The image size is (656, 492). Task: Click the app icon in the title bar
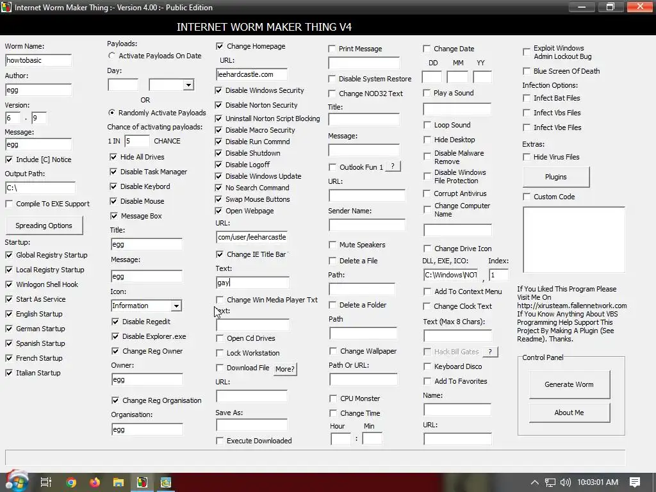pos(6,7)
